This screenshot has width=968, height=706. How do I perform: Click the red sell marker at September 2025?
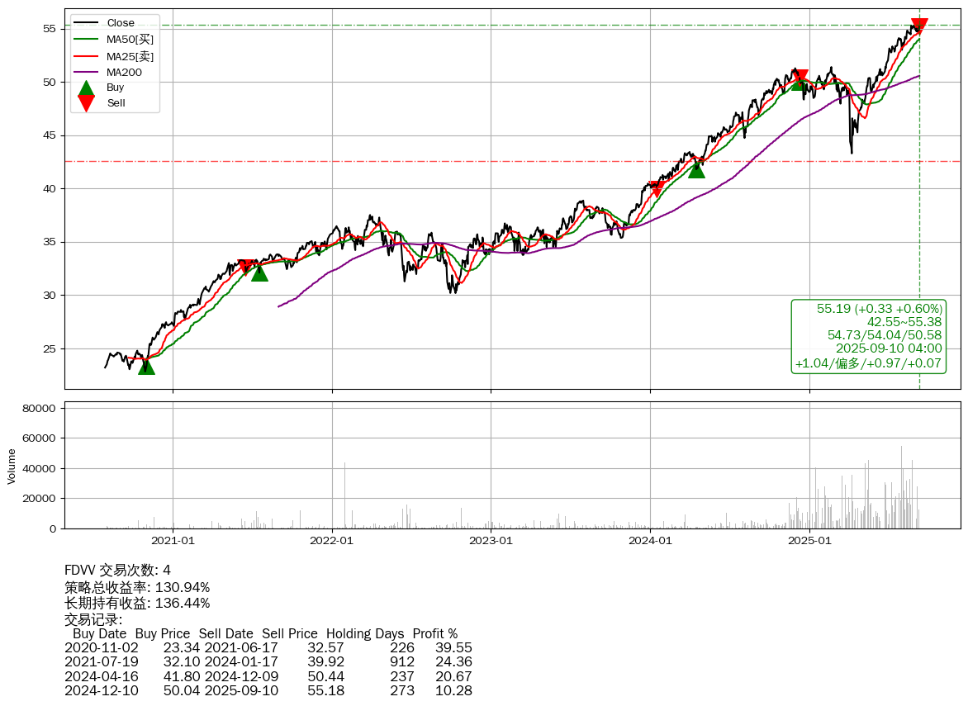point(919,26)
